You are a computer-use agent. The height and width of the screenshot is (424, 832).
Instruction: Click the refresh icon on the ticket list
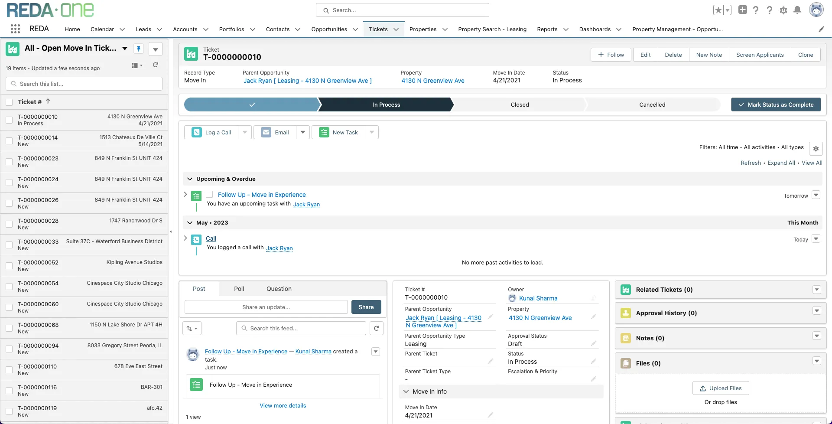point(156,65)
